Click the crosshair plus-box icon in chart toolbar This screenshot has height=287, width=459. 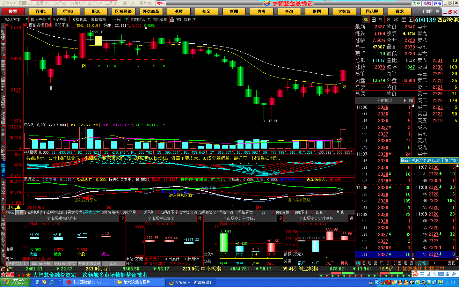(374, 20)
